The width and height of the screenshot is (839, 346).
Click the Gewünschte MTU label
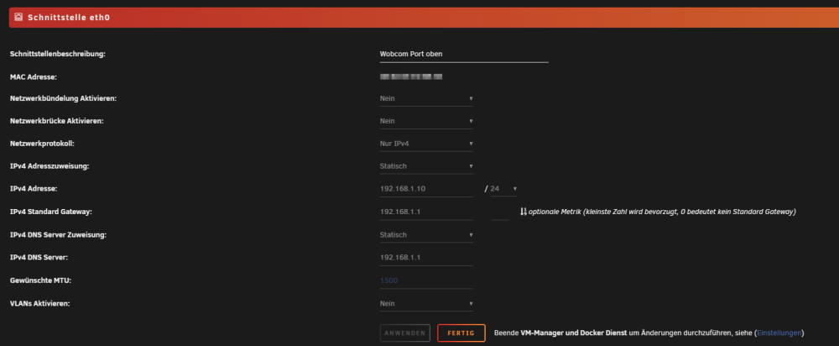[40, 280]
